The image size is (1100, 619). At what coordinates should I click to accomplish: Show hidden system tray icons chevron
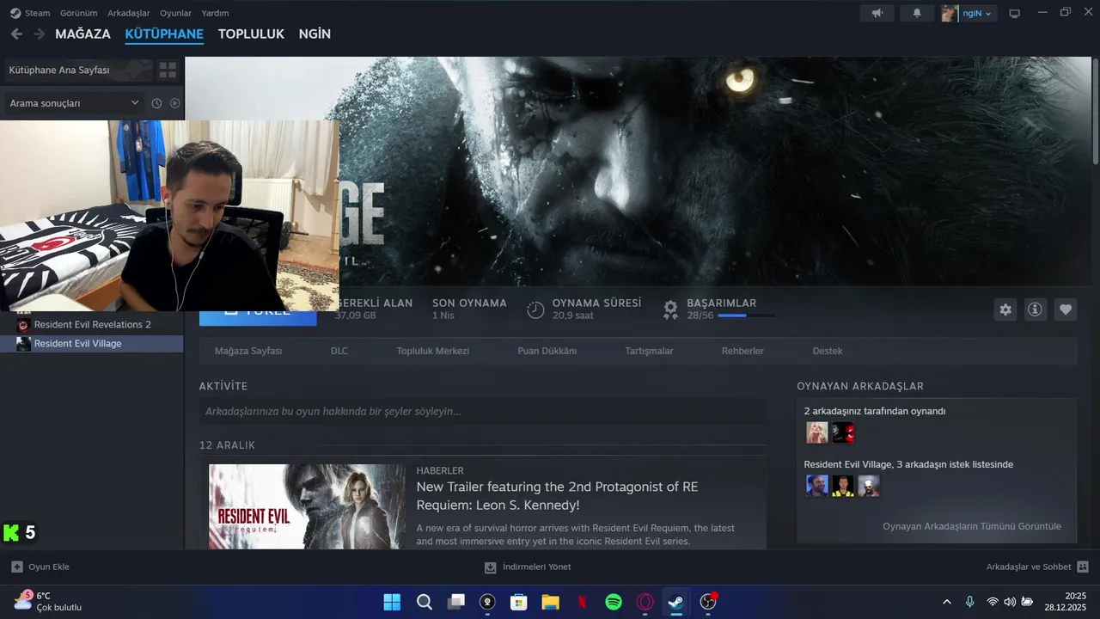947,602
